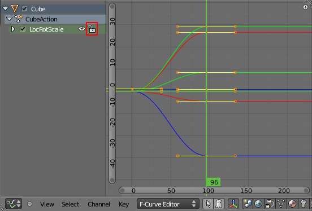Click the ghost curves icon in header
312x211 pixels.
pos(219,204)
